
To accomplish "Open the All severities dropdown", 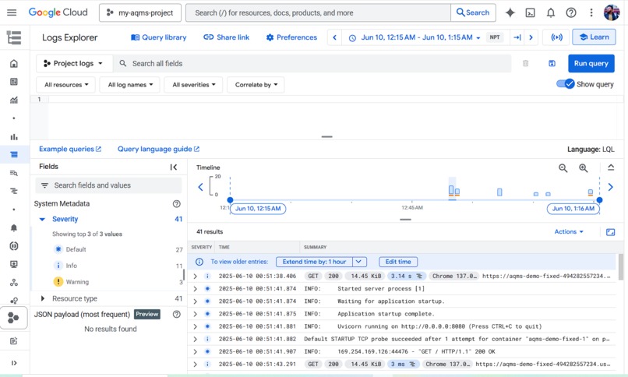I will click(193, 85).
